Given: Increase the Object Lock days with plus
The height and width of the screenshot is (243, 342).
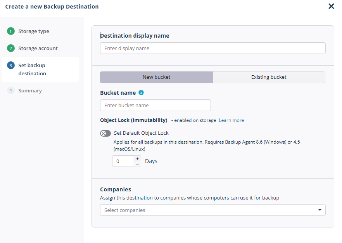Looking at the screenshot, I should (137, 158).
